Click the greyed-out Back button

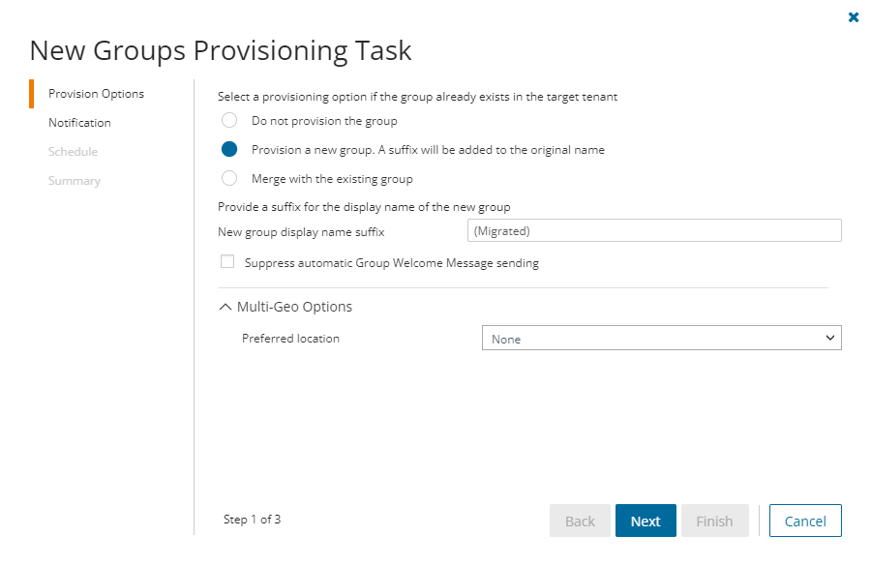pos(580,521)
